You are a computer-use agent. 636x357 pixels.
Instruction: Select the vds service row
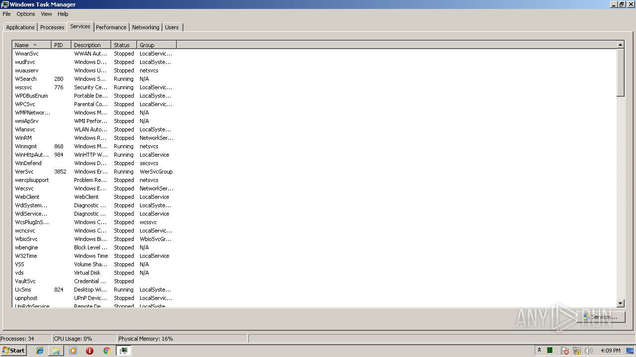click(x=94, y=273)
